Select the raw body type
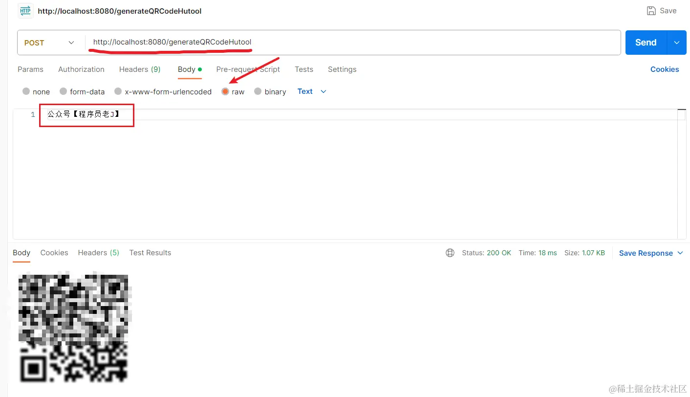Screen dimensions: 690x397 pyautogui.click(x=225, y=91)
